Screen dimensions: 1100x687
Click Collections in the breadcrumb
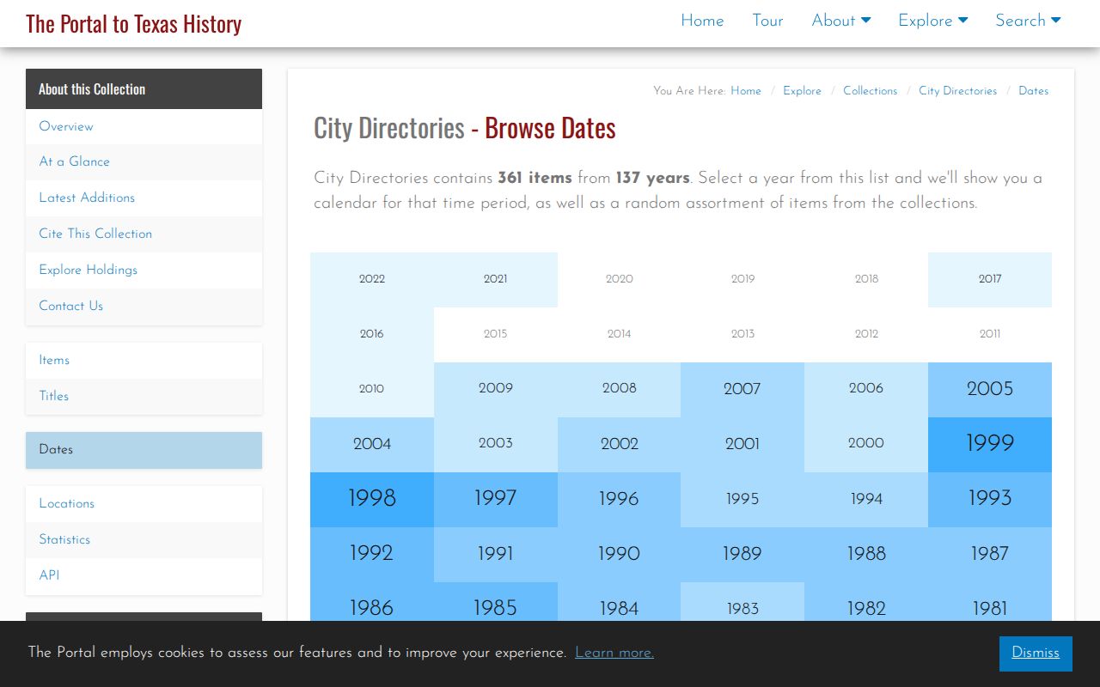tap(870, 91)
